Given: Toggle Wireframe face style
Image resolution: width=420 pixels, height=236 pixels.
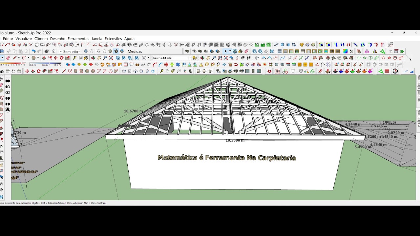Looking at the screenshot, I should 98,51.
